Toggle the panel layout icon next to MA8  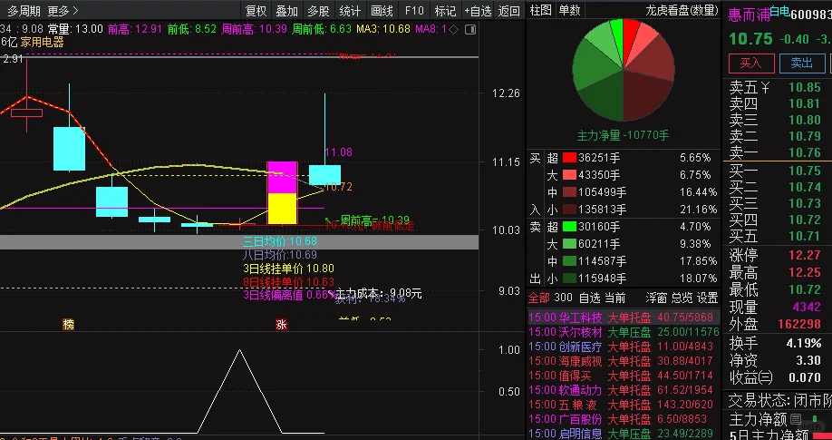(470, 29)
